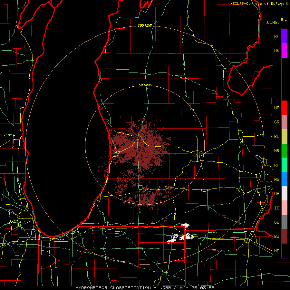This screenshot has height=290, width=290.
Task: Click the BI legend label
Action: [276, 237]
